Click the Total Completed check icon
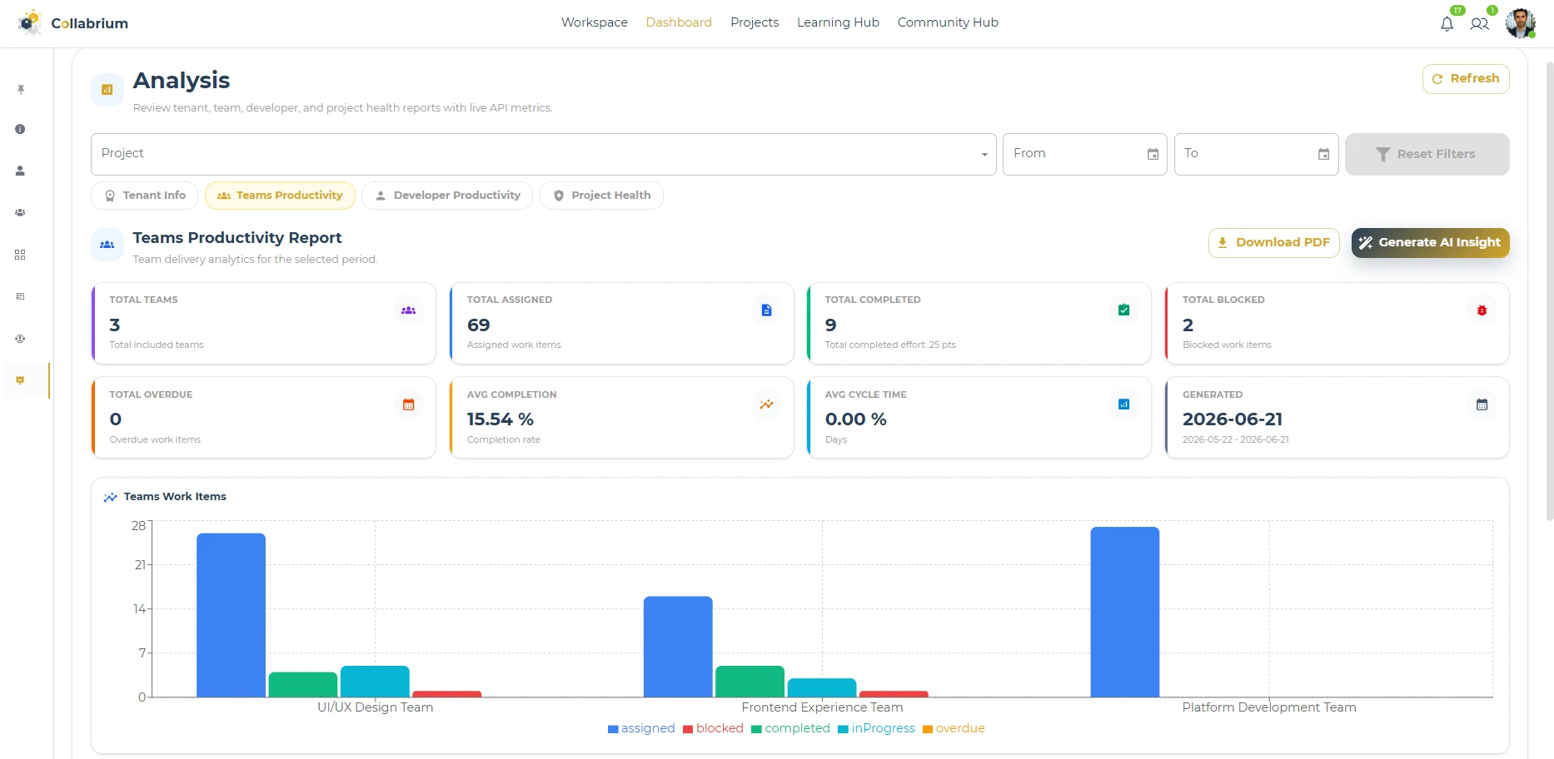Image resolution: width=1554 pixels, height=759 pixels. click(1123, 310)
